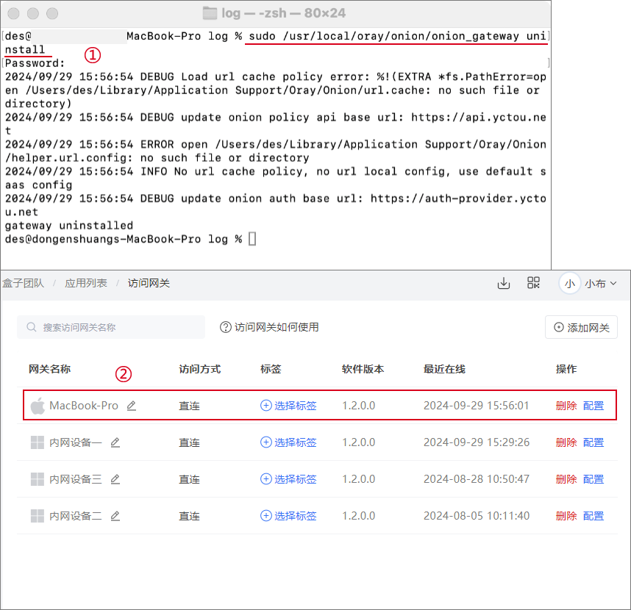Open 配置 for 内网设备二 gateway
The image size is (631, 610).
coord(593,515)
